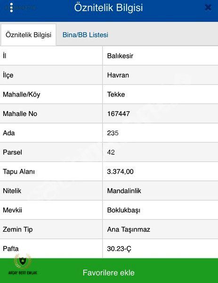
Task: Open the Bina/BB Listesi tab
Action: 85,35
